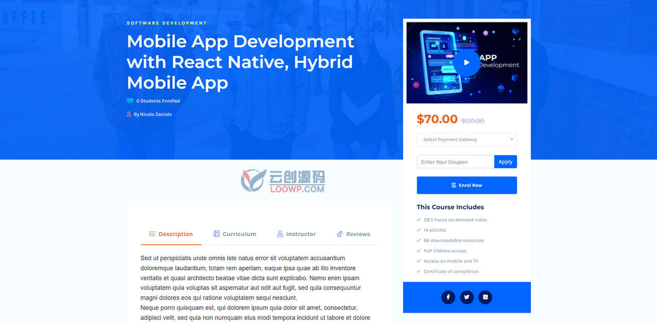Click "28.5 hours on-demand video" item

(456, 220)
